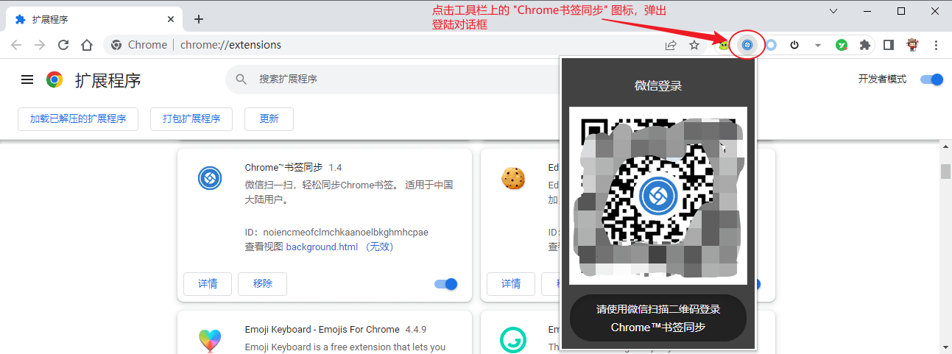This screenshot has width=952, height=354.
Task: Disable the Chrome™书签同步 extension toggle
Action: point(445,283)
